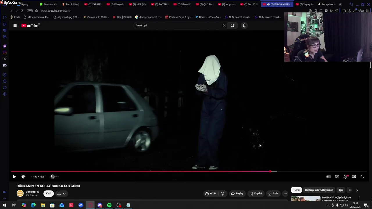This screenshot has width=372, height=209.
Task: Show hidden system tray icons chevron
Action: (x=328, y=205)
